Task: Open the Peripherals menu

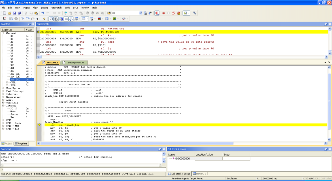Action: click(x=56, y=8)
